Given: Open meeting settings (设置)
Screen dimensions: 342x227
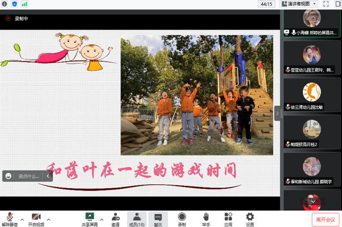Looking at the screenshot, I should 249,217.
